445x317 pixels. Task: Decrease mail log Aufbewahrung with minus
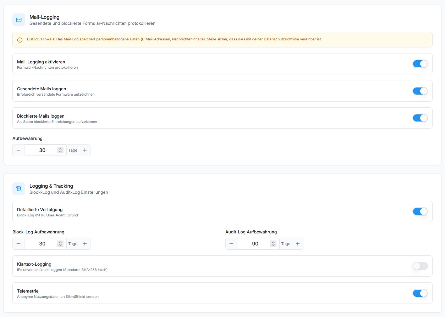pyautogui.click(x=18, y=150)
